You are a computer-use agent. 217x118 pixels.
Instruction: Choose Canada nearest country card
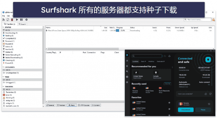(x=161, y=75)
